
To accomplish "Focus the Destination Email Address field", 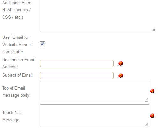I will click(x=77, y=63).
